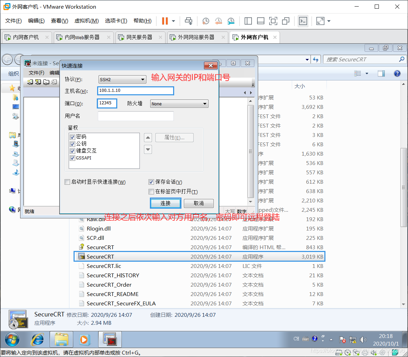Switch to 网关服务器 VM tab
Screen dimensions: 408x357
tap(139, 37)
